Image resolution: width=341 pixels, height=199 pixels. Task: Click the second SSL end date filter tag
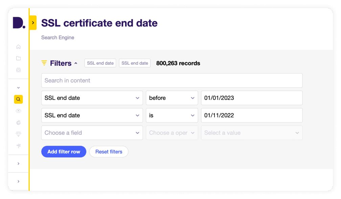pos(135,63)
